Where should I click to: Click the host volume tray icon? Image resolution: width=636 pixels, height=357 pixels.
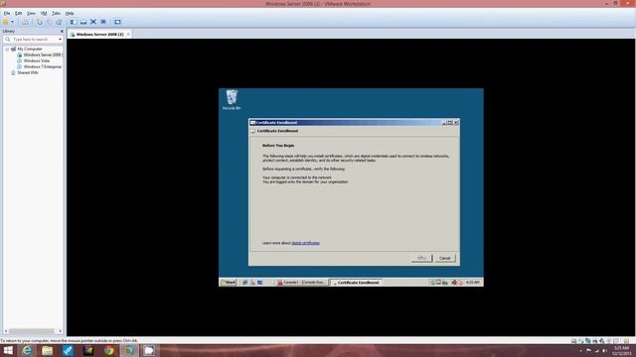[605, 351]
